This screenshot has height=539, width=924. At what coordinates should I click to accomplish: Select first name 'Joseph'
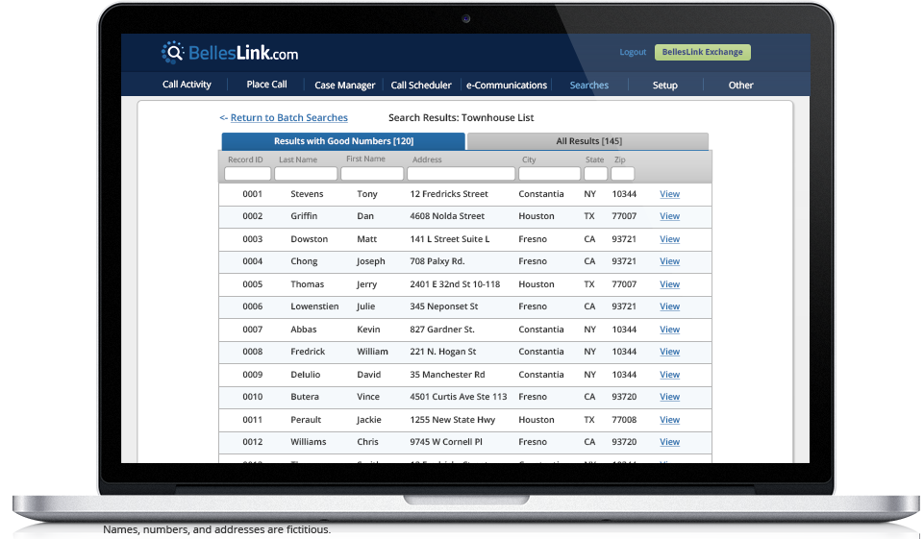[371, 261]
